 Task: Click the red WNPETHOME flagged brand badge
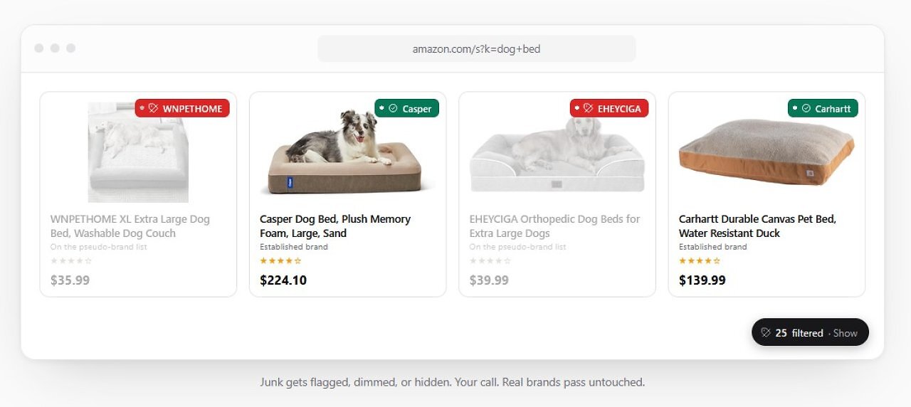pyautogui.click(x=182, y=108)
